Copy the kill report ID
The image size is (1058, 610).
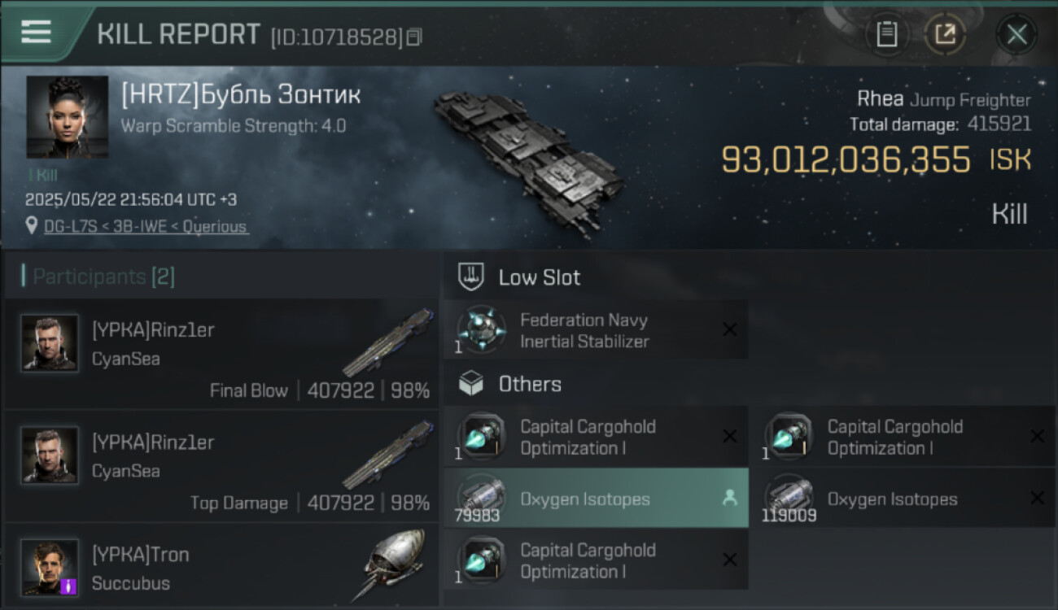click(414, 37)
